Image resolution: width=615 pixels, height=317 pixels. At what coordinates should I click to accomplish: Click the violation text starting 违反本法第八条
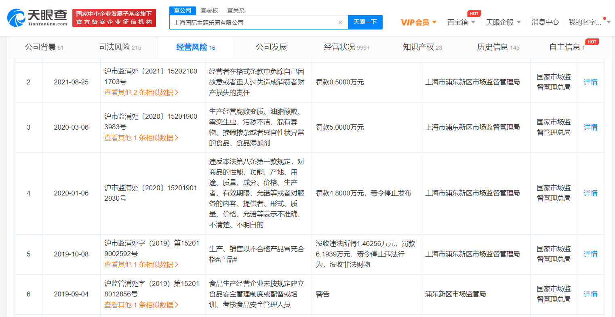tap(257, 193)
